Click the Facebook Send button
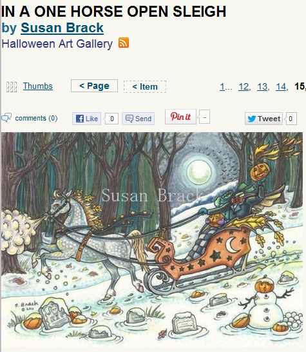The width and height of the screenshot is (306, 352). pyautogui.click(x=139, y=119)
